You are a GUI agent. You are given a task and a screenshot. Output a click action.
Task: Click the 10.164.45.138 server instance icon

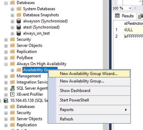click(6, 101)
